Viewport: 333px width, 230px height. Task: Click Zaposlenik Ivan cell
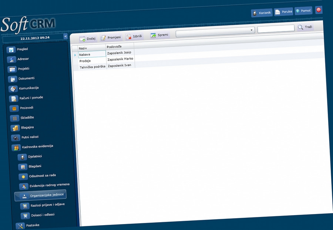[x=121, y=65]
